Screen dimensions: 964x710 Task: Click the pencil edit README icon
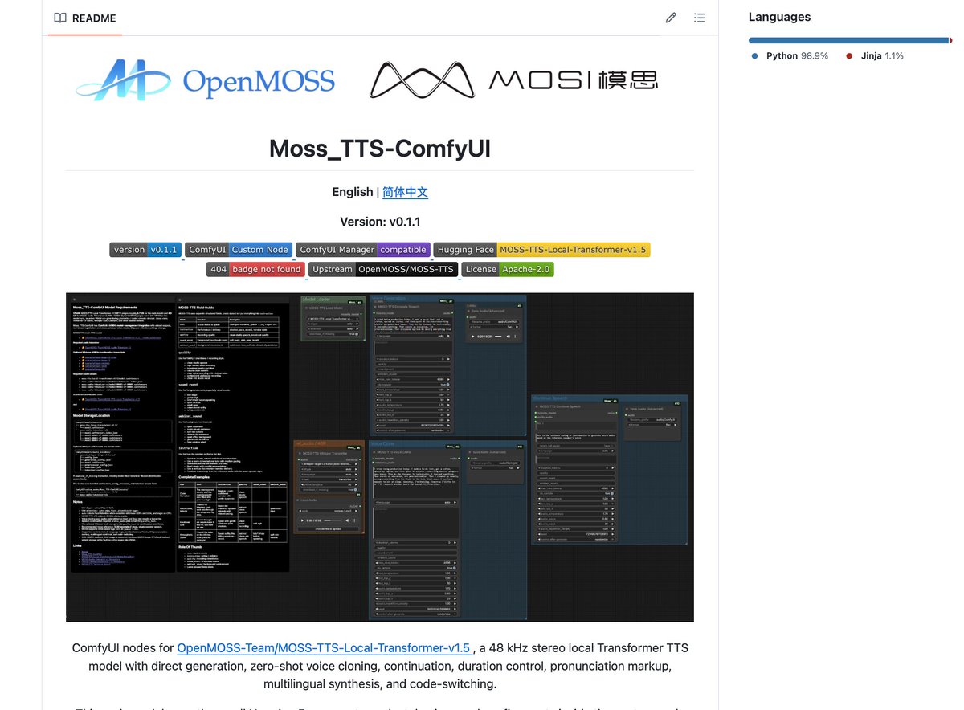(x=671, y=18)
